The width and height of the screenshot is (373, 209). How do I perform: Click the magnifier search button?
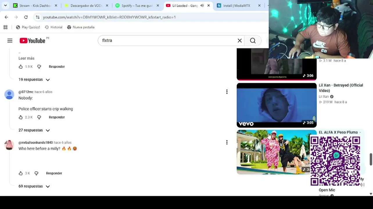[x=253, y=41]
